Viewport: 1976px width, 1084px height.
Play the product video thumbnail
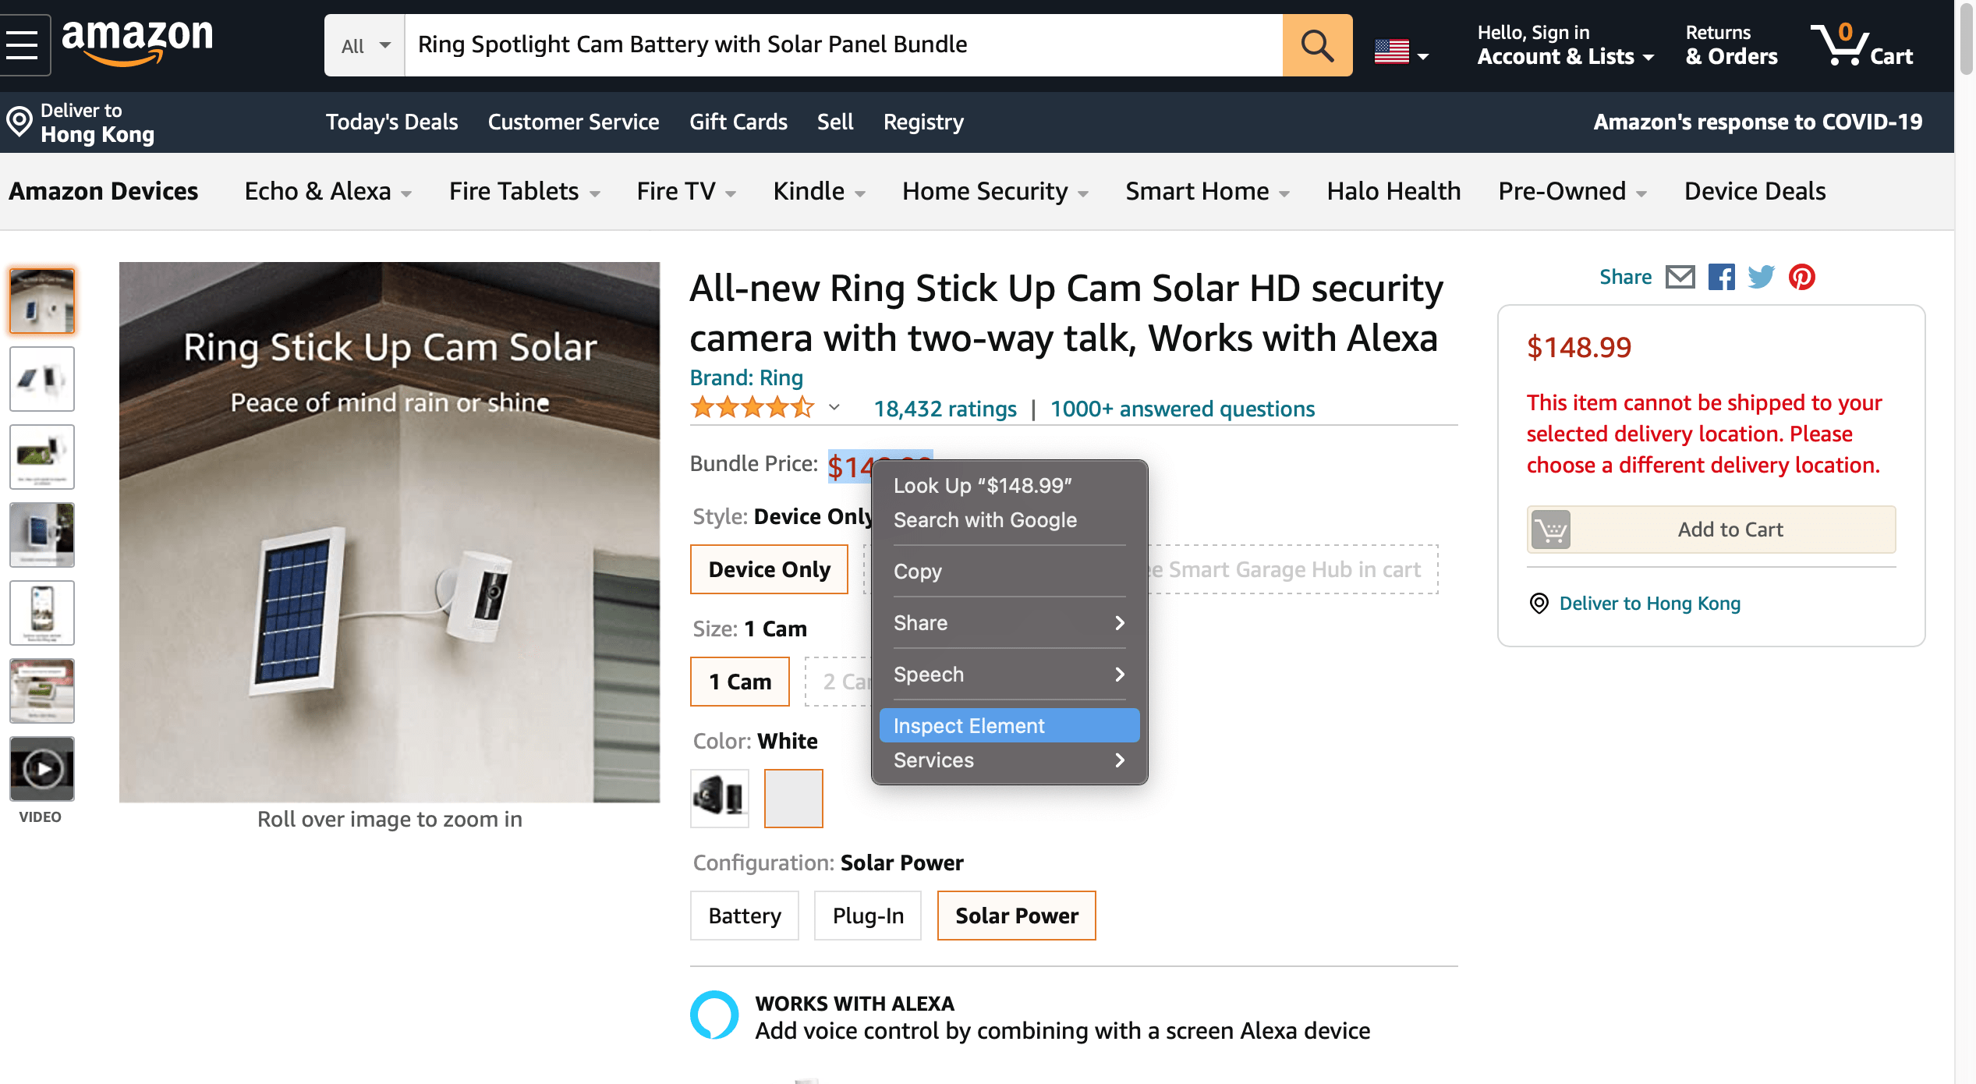[x=42, y=769]
